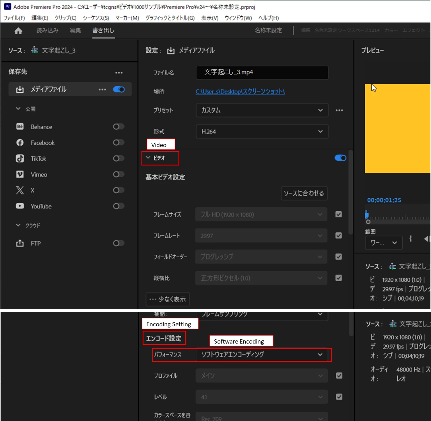This screenshot has width=431, height=421.
Task: Click the Vimeo icon
Action: click(x=20, y=174)
